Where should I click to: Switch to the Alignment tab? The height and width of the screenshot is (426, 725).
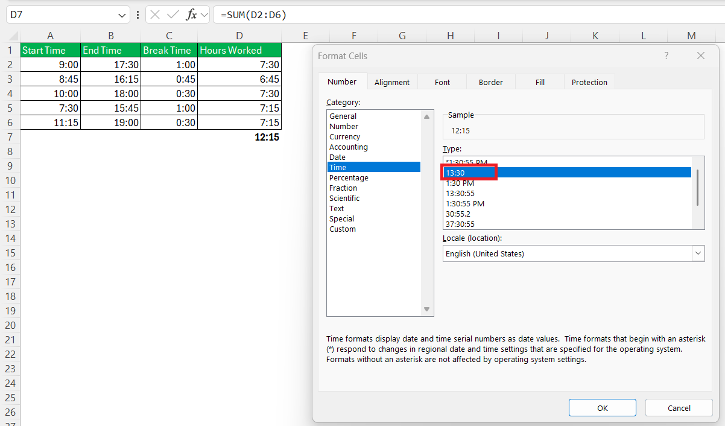point(392,82)
